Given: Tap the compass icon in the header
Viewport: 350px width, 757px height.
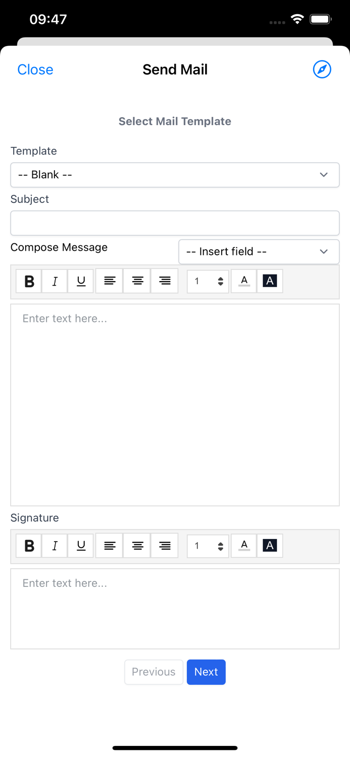Looking at the screenshot, I should 322,69.
